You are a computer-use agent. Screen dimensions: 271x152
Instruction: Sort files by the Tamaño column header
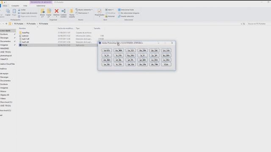[97, 28]
